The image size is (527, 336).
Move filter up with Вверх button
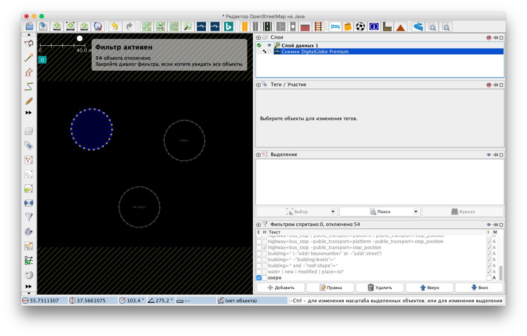[429, 287]
